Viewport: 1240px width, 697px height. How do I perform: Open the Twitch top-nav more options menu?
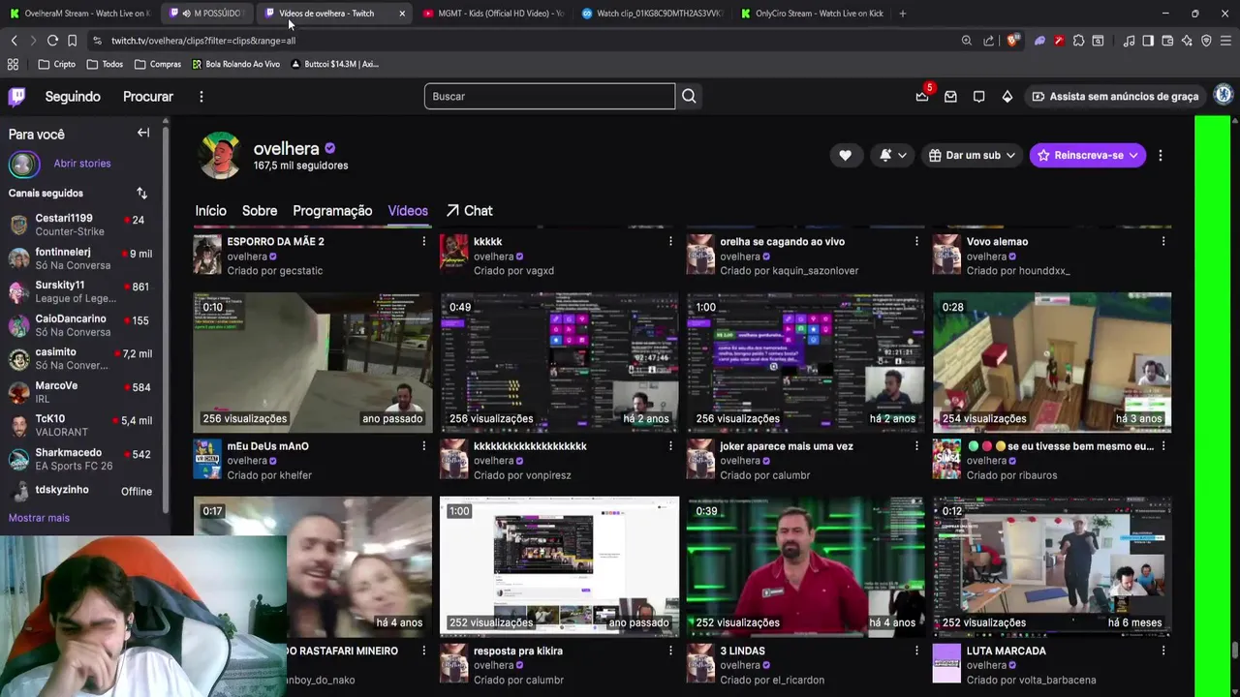click(x=201, y=97)
